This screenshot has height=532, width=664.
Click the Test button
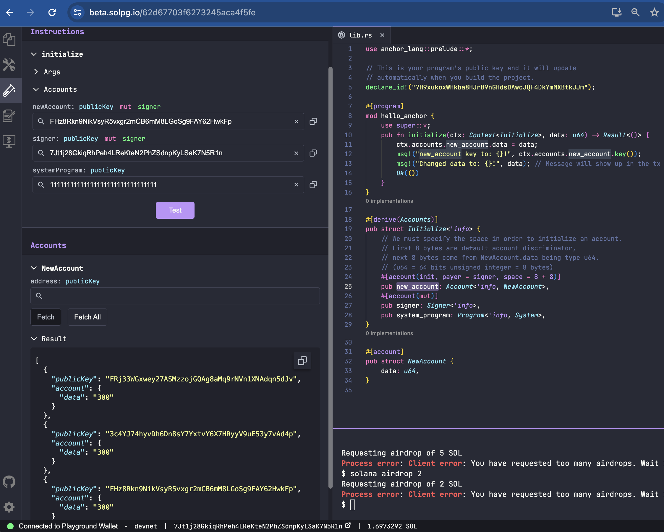[x=175, y=210]
